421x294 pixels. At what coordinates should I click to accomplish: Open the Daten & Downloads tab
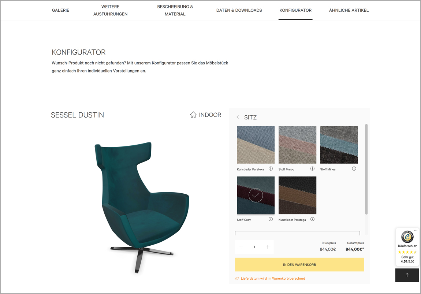pyautogui.click(x=239, y=10)
